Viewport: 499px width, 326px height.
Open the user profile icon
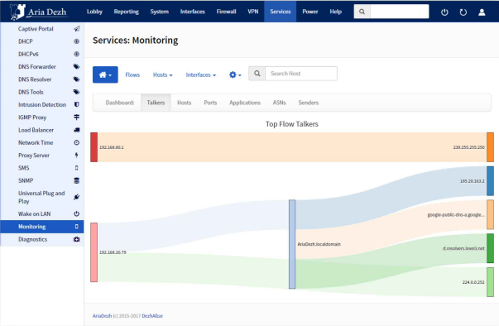pyautogui.click(x=482, y=12)
